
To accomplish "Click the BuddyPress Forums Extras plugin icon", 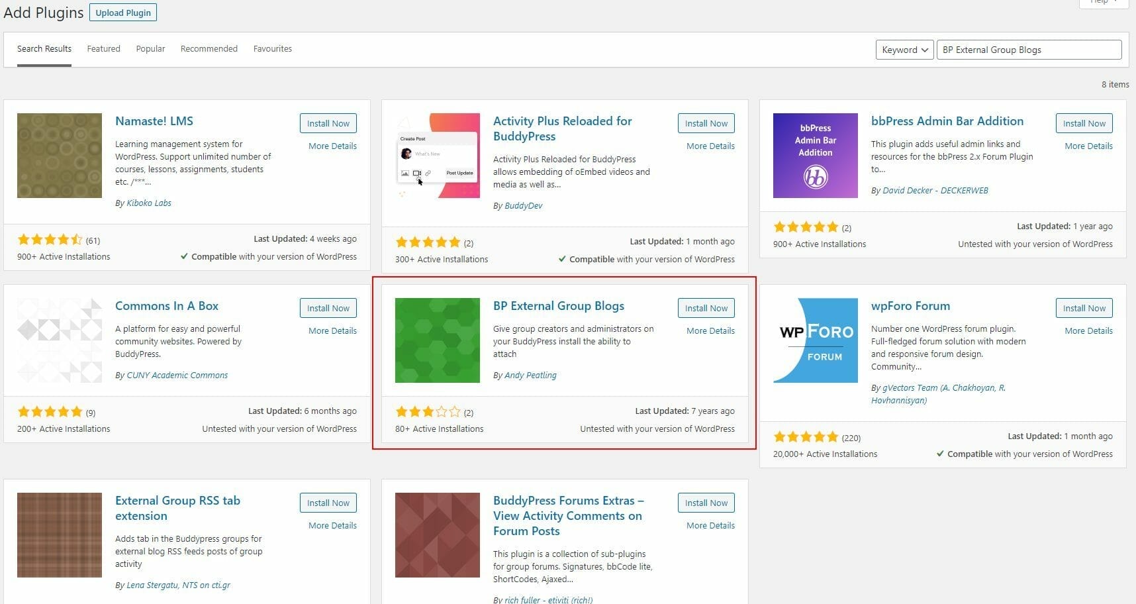I will click(438, 535).
